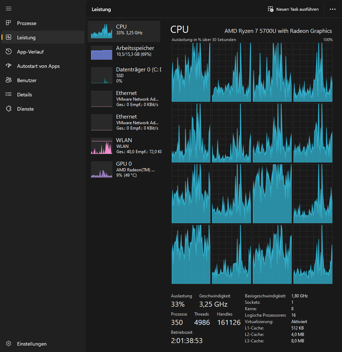Click the CPU mini graph thumbnail
The image size is (342, 352).
(x=101, y=31)
